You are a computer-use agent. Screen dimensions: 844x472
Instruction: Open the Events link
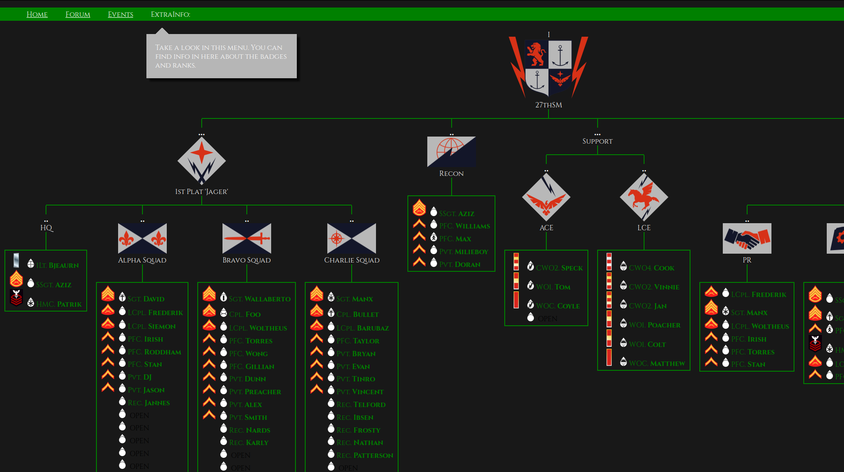coord(120,14)
